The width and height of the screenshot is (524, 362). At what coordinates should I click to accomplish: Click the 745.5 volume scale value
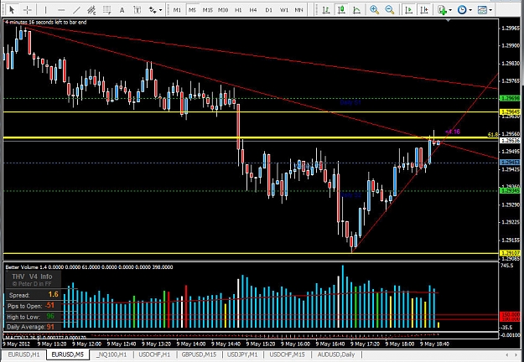tap(507, 266)
